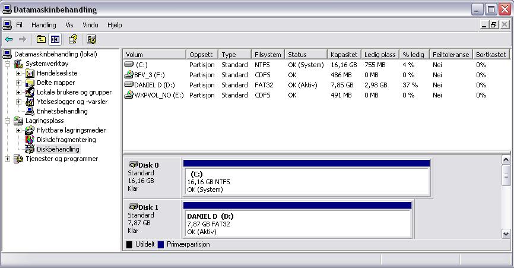Screen dimensions: 514x268
Task: Sort by the % ledig column header
Action: point(414,55)
